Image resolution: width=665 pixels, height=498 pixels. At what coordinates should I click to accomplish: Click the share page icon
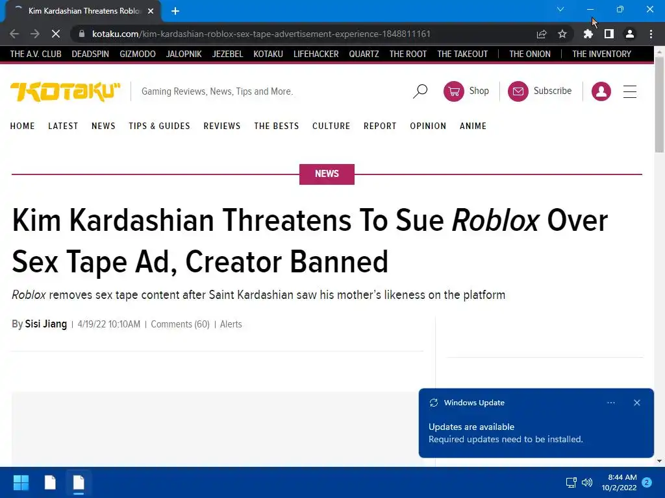pos(542,34)
